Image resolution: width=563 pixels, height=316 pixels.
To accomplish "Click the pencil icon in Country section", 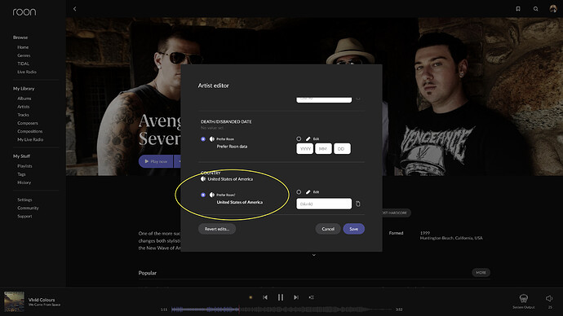I will pyautogui.click(x=308, y=192).
